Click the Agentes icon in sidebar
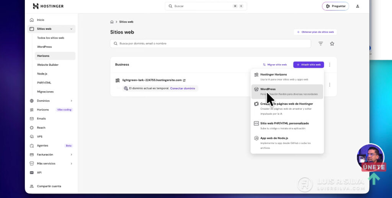The height and width of the screenshot is (198, 392). tap(32, 146)
